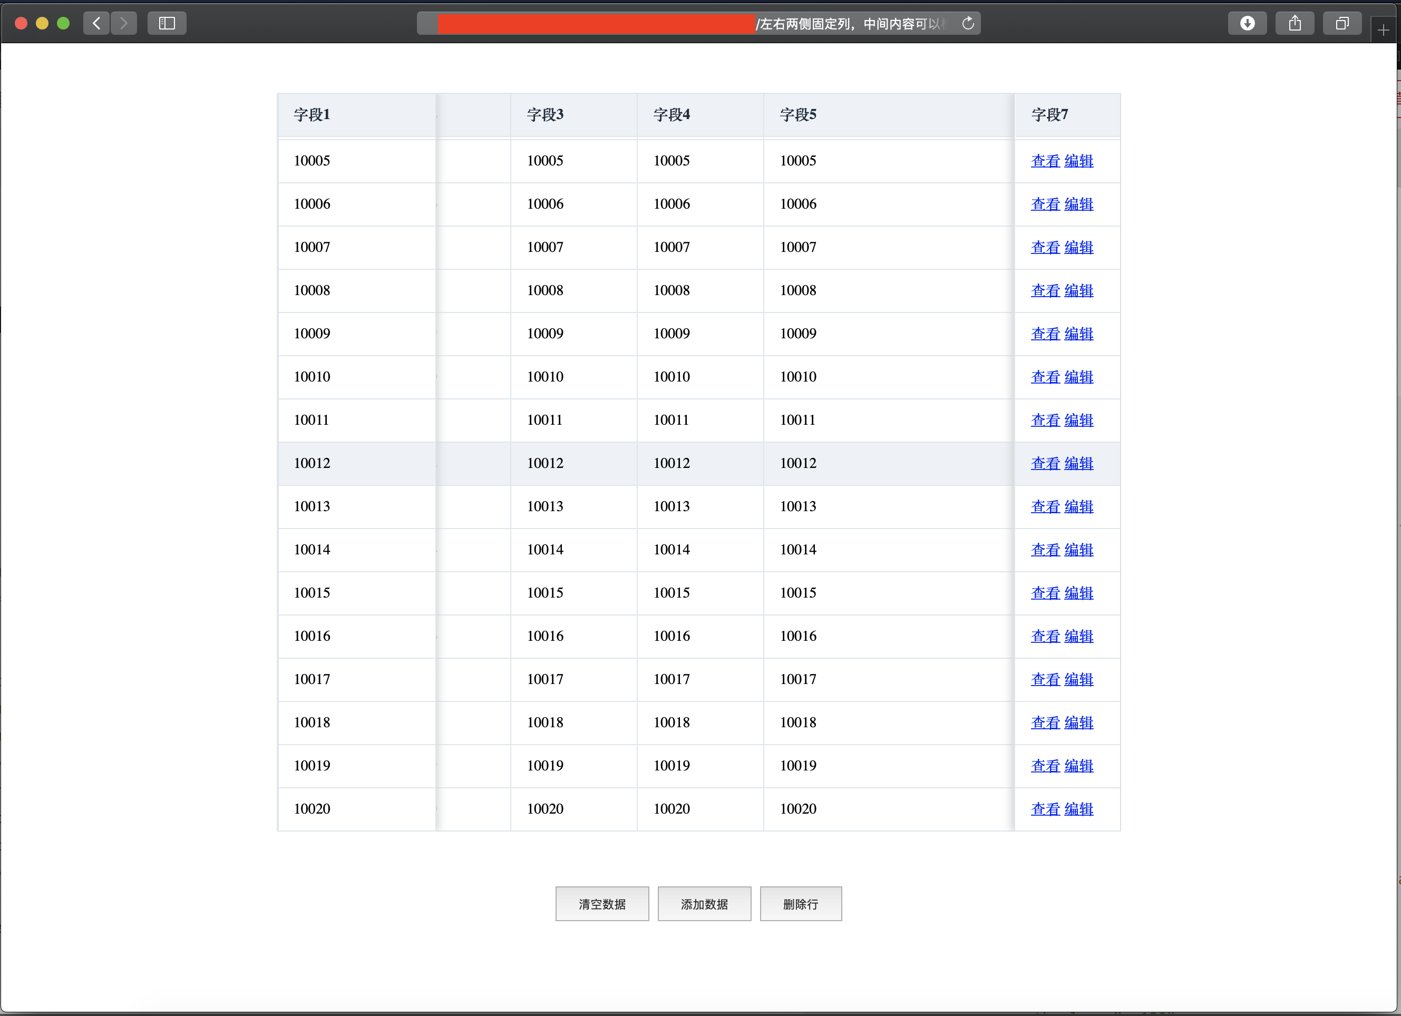This screenshot has width=1401, height=1016.
Task: Click the 删除行 button
Action: click(800, 904)
